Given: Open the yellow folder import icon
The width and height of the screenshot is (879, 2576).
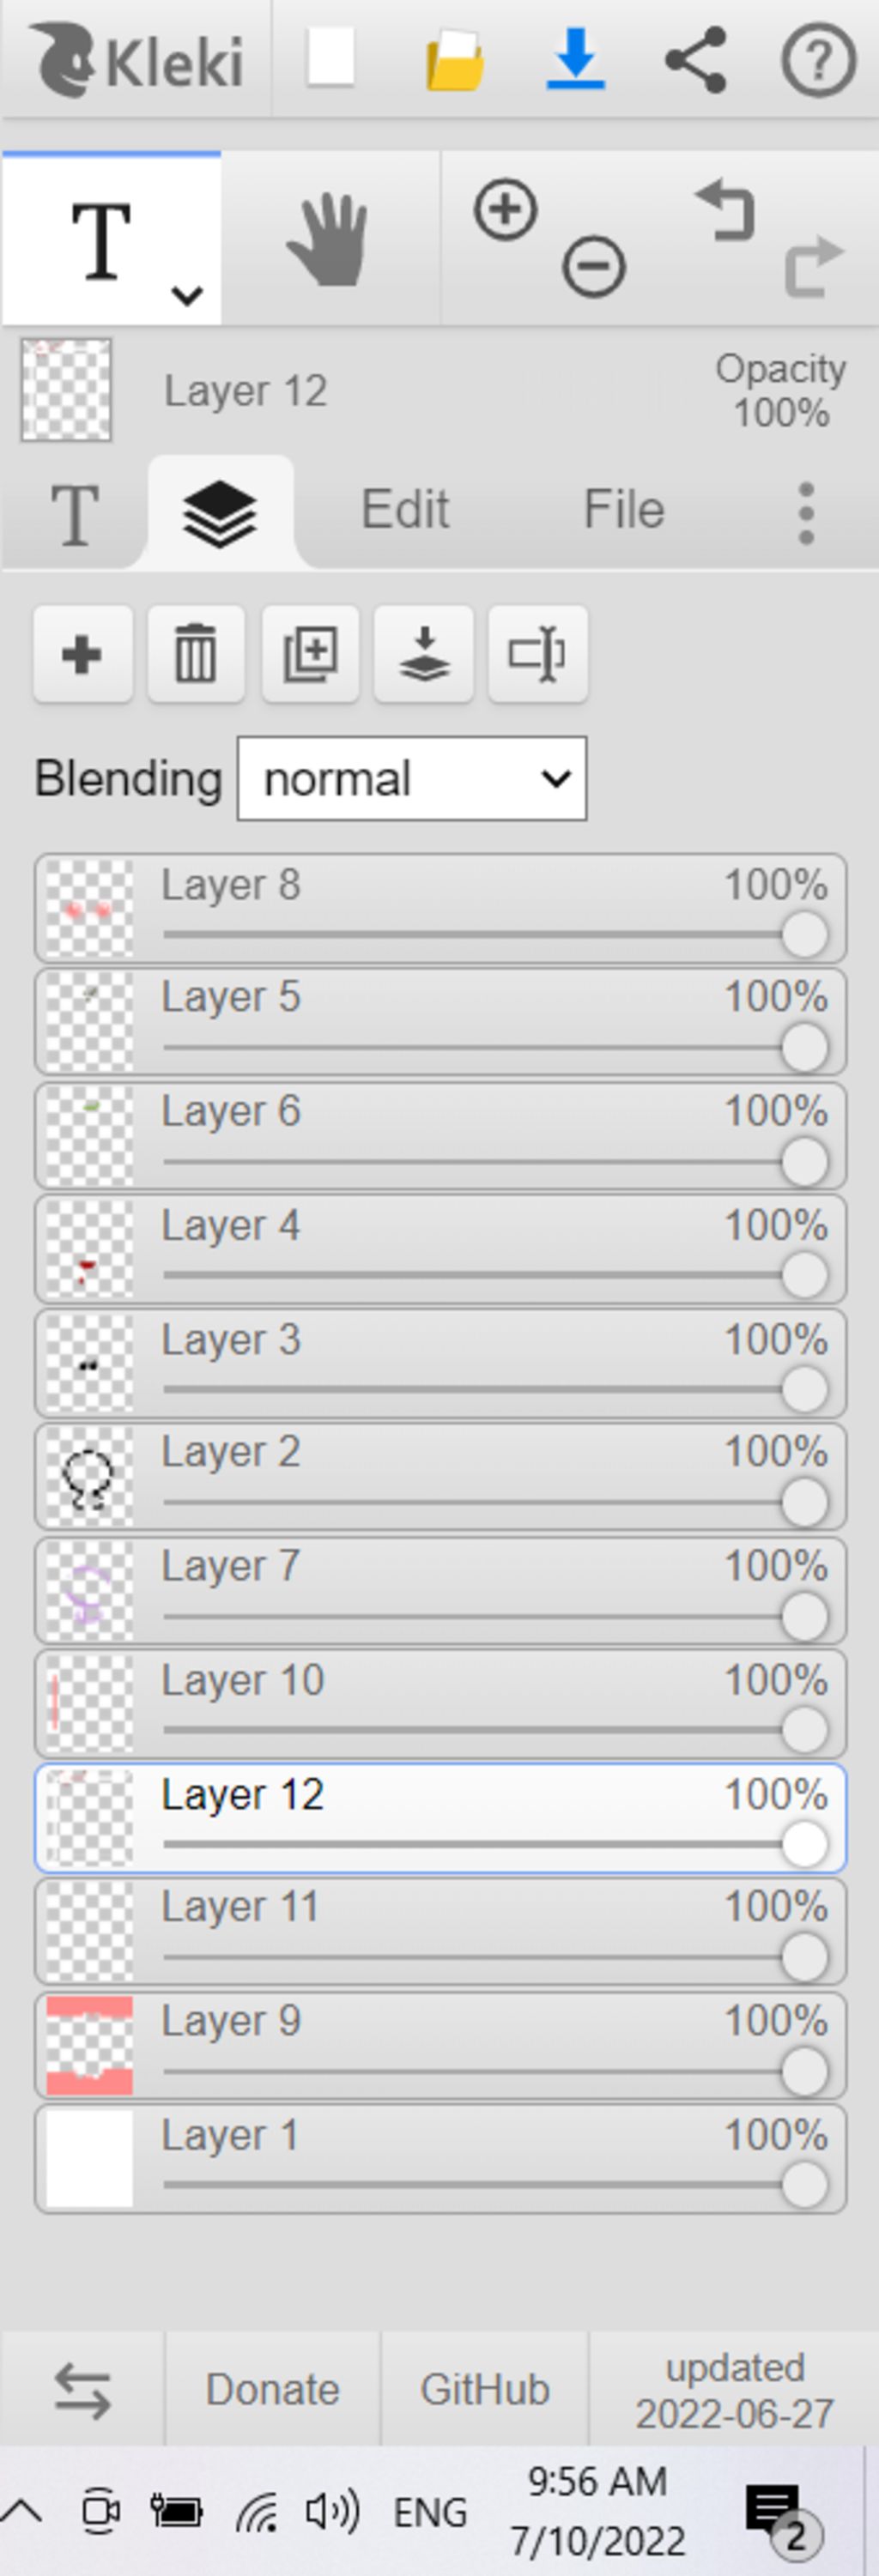Looking at the screenshot, I should [x=455, y=61].
